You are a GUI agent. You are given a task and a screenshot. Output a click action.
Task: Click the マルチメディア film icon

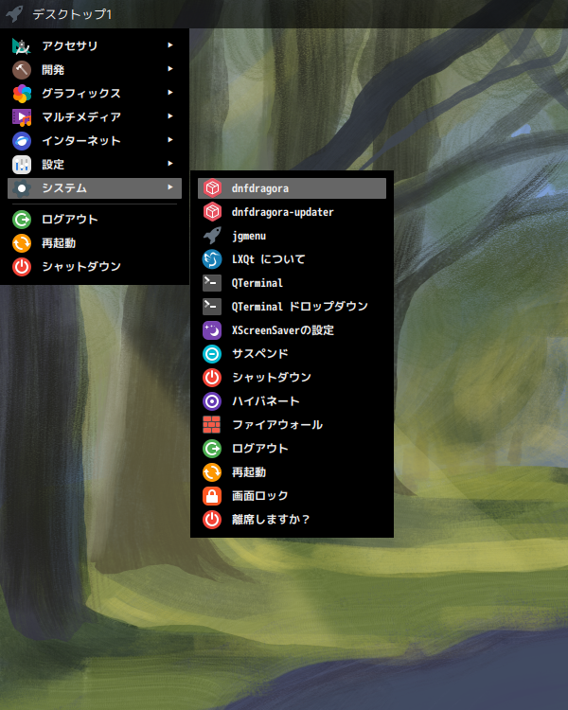[21, 117]
